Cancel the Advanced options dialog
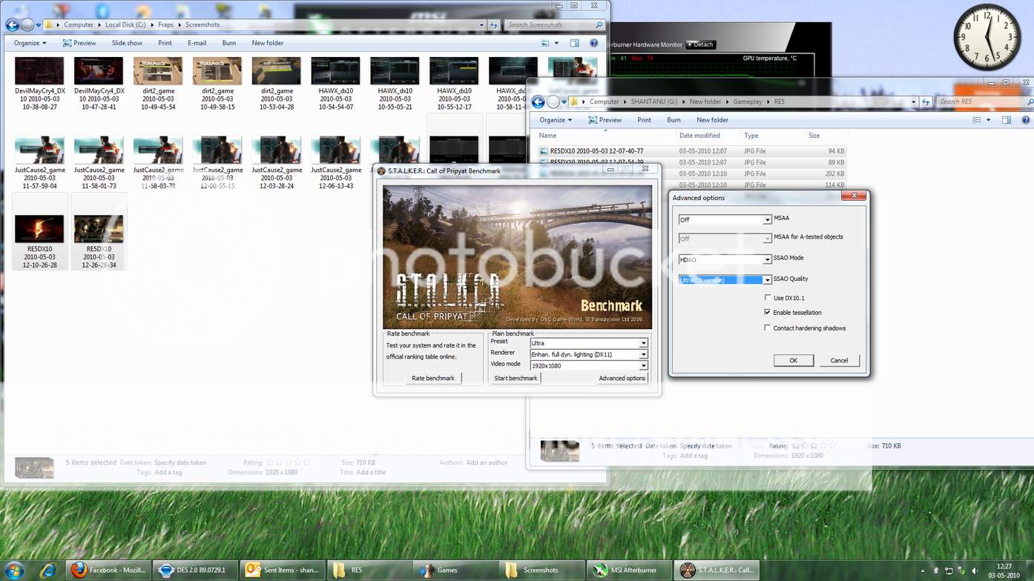The image size is (1034, 581). 839,360
